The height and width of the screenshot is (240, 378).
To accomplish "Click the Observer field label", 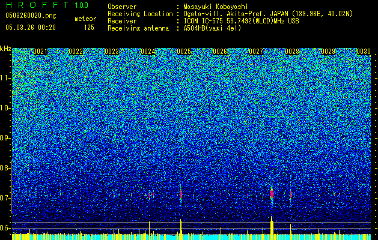I will [x=122, y=7].
